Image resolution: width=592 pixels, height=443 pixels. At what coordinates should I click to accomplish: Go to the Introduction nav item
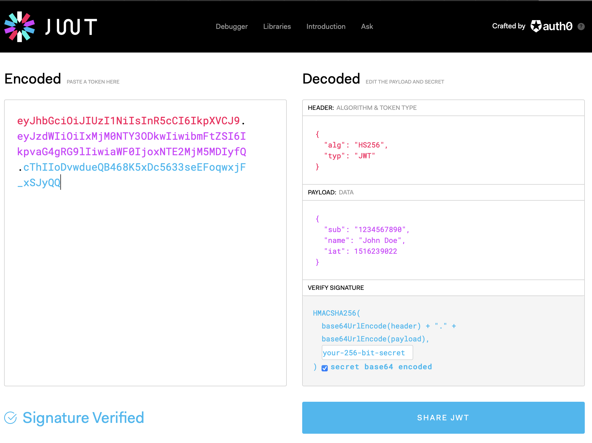coord(326,27)
